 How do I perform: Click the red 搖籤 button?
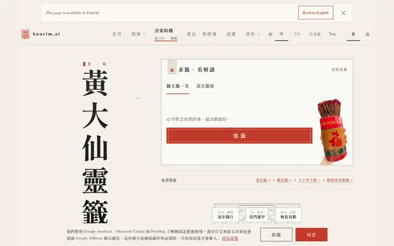point(239,135)
